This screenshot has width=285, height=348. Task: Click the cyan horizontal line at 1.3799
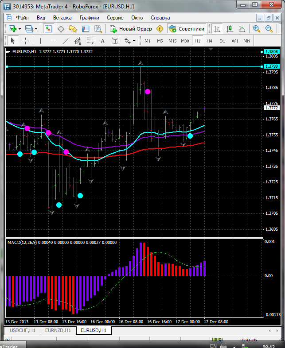point(133,66)
